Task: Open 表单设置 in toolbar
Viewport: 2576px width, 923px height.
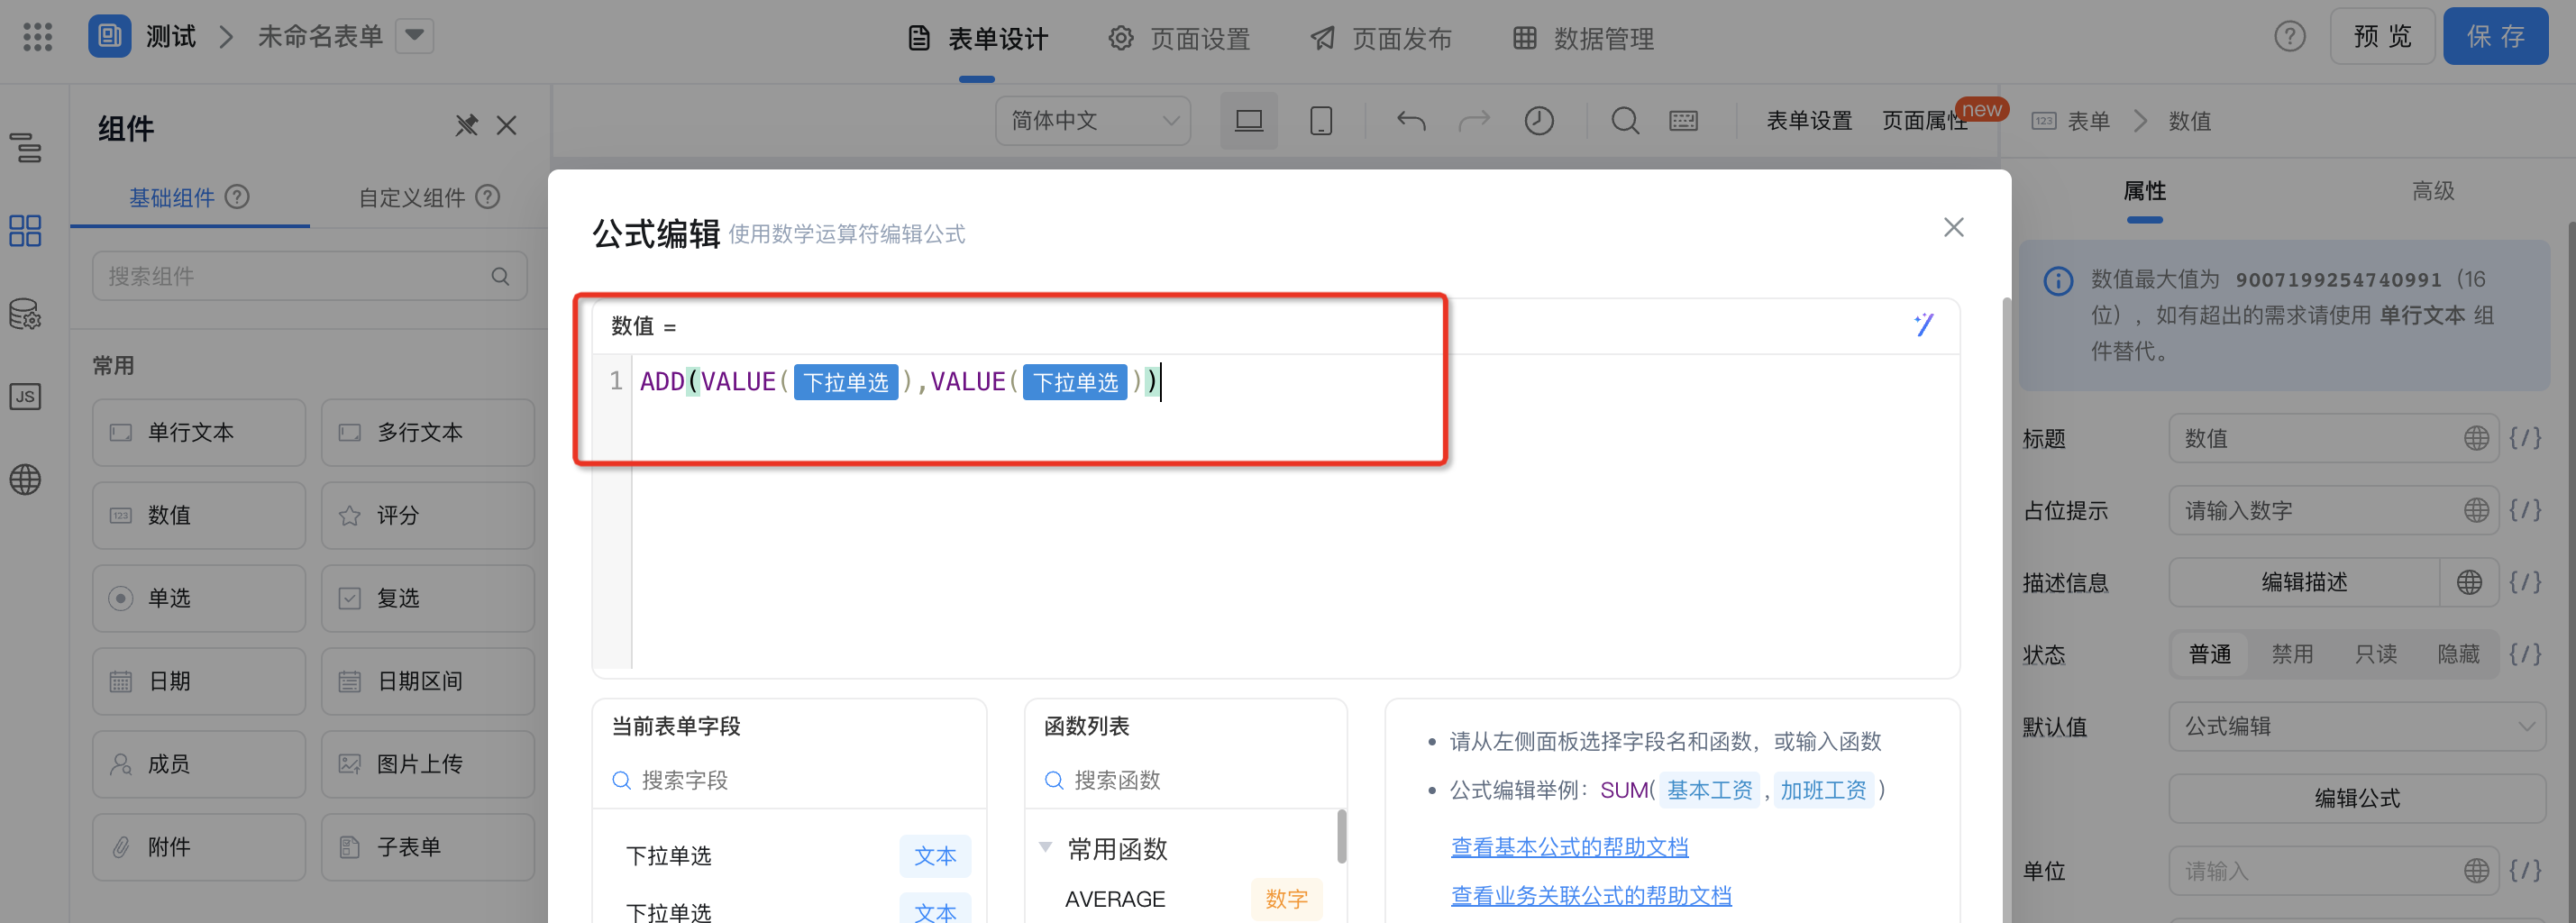Action: (1809, 121)
